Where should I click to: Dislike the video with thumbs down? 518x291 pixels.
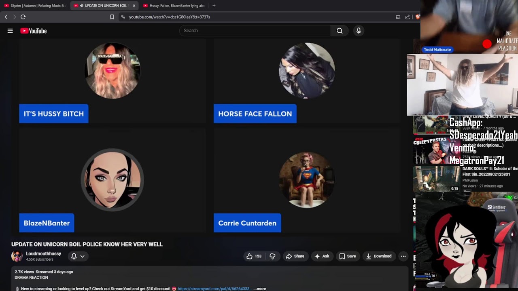272,256
